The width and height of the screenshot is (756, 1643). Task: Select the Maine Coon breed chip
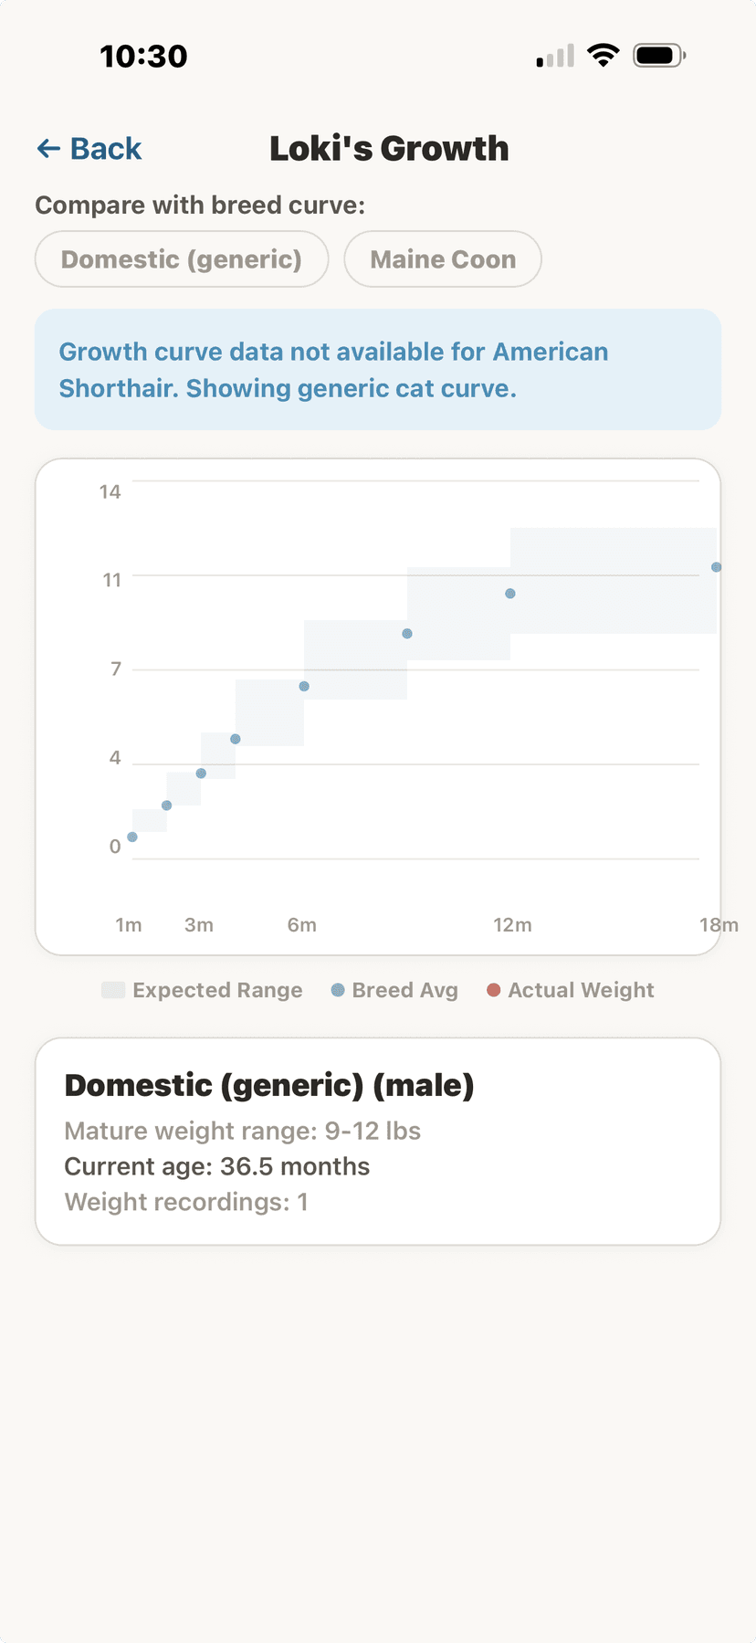coord(442,259)
